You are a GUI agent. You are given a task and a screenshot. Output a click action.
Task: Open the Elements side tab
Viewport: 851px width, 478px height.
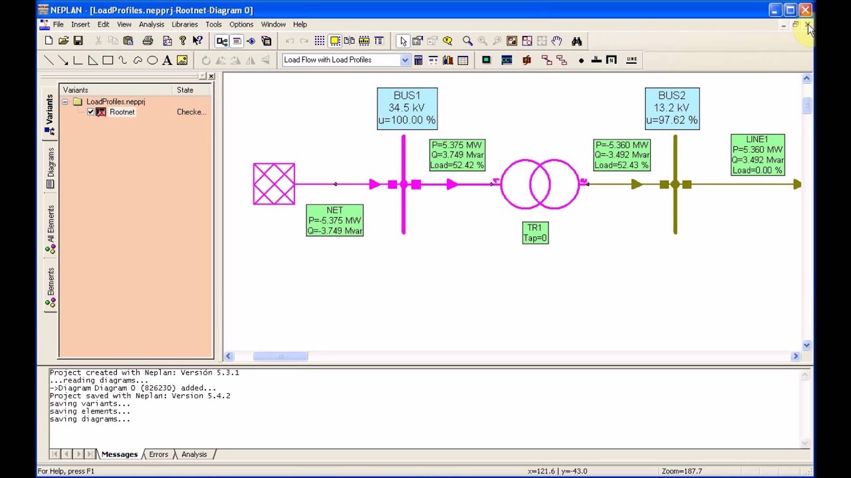pos(51,288)
